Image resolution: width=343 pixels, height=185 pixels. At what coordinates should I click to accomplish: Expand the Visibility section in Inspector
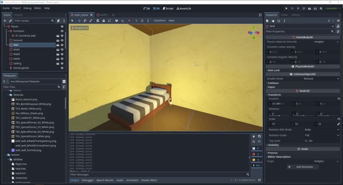coord(273,145)
